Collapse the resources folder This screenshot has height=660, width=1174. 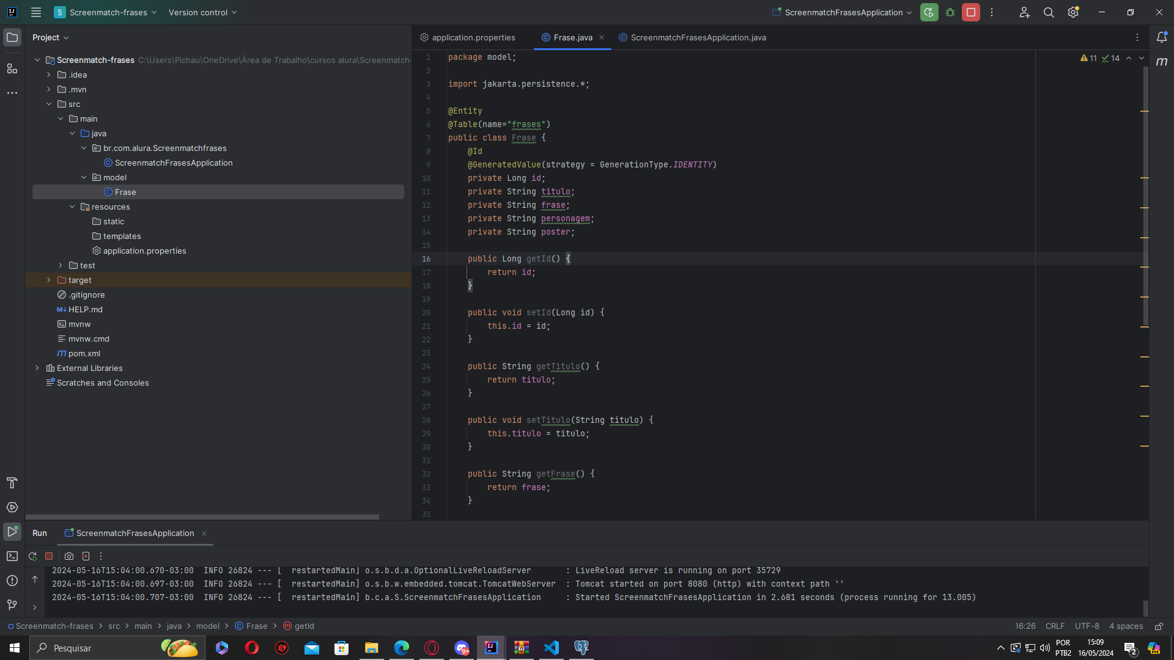pyautogui.click(x=72, y=207)
